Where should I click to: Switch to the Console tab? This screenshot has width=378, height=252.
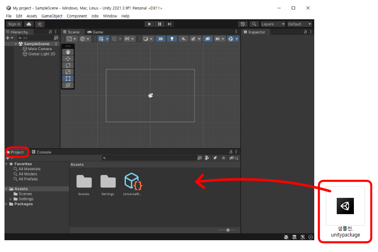coord(41,152)
